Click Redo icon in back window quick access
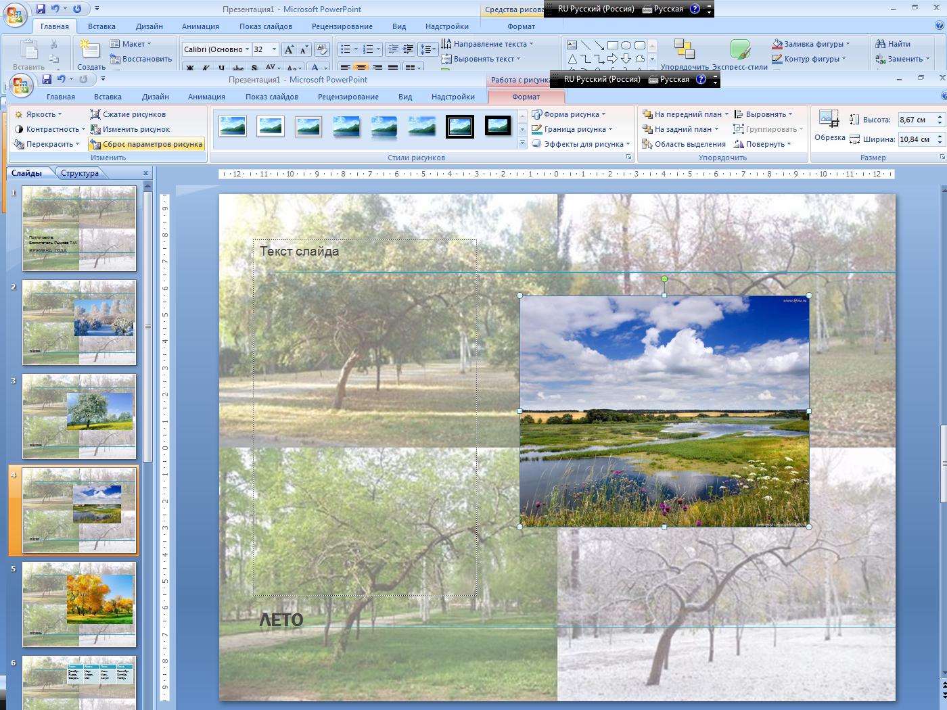Viewport: 947px width, 710px height. coord(77,9)
